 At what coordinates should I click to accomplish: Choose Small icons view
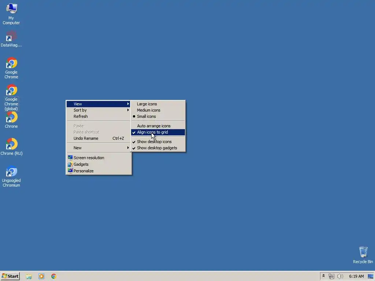pos(158,116)
